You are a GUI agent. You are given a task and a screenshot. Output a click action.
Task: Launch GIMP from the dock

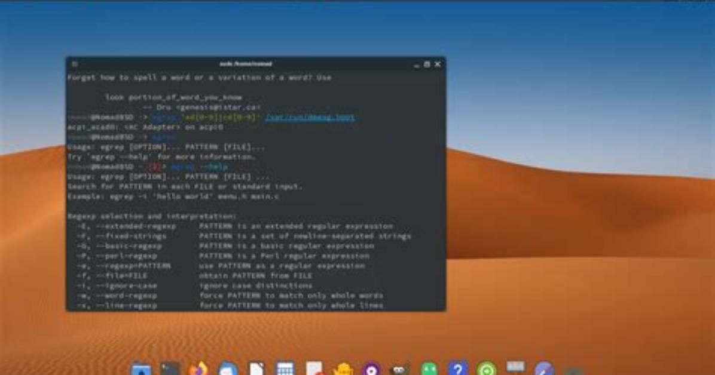pyautogui.click(x=400, y=369)
